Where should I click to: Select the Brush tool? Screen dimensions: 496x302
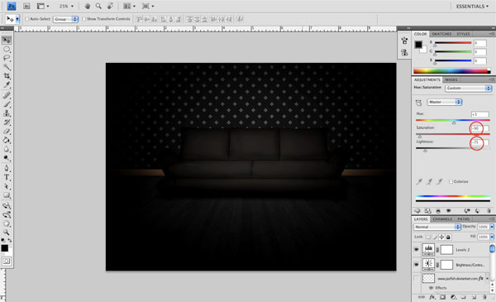[x=7, y=104]
